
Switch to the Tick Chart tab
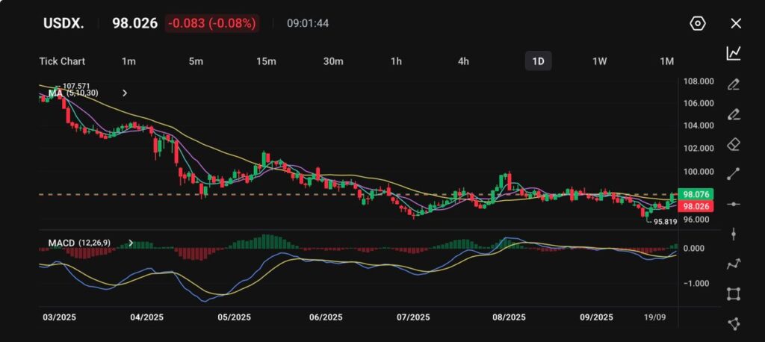point(62,61)
